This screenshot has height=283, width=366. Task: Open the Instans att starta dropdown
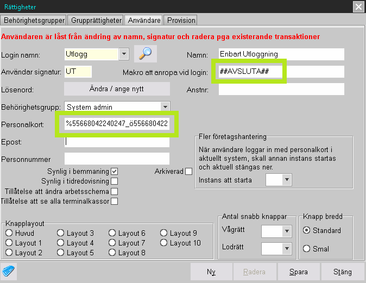point(286,180)
